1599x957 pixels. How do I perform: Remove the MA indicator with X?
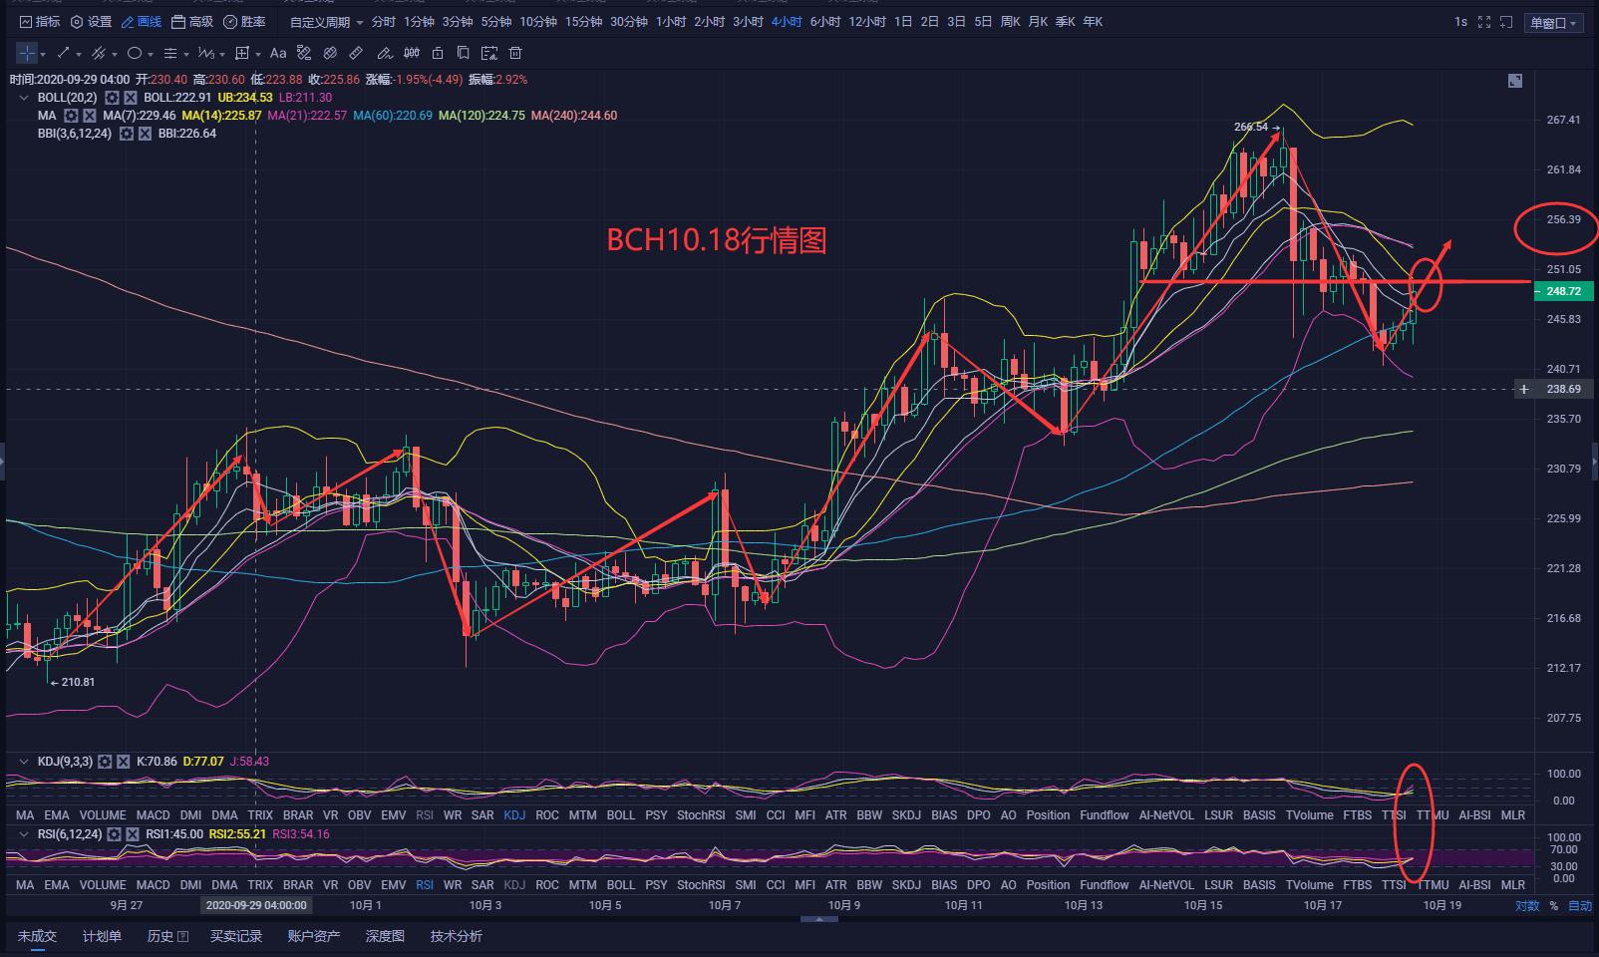(x=89, y=116)
